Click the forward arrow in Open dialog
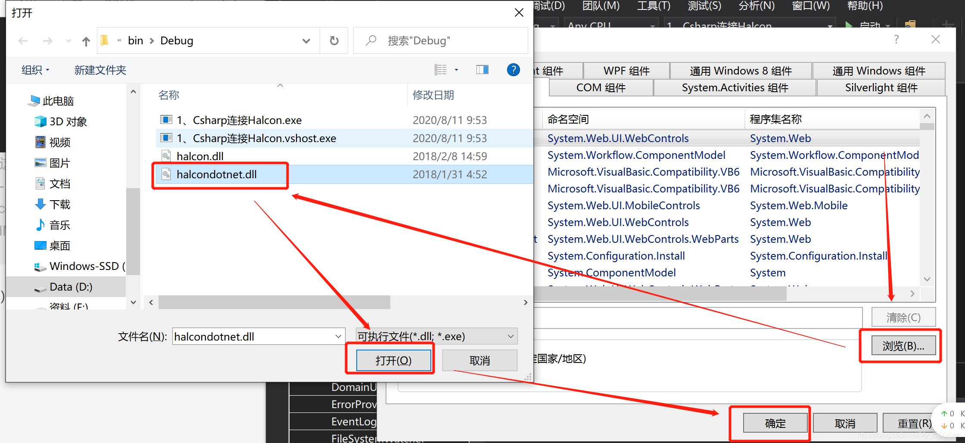The width and height of the screenshot is (965, 443). (x=48, y=41)
